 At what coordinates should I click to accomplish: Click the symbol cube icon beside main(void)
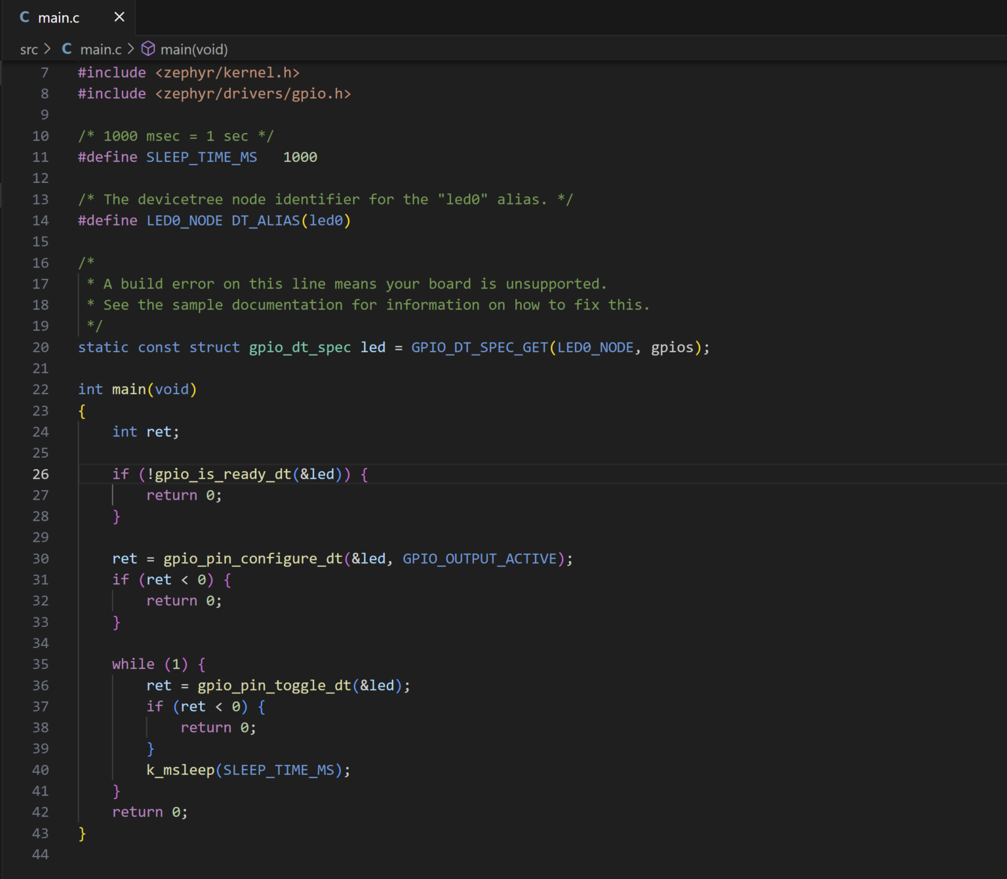148,49
